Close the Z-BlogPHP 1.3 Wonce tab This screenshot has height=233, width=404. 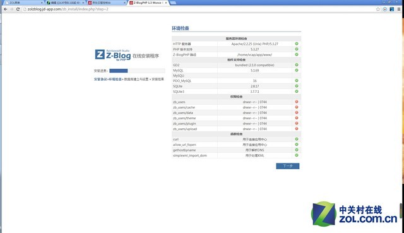coord(166,3)
